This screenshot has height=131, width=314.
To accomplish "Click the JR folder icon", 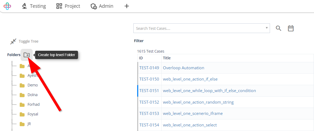I will [x=22, y=124].
